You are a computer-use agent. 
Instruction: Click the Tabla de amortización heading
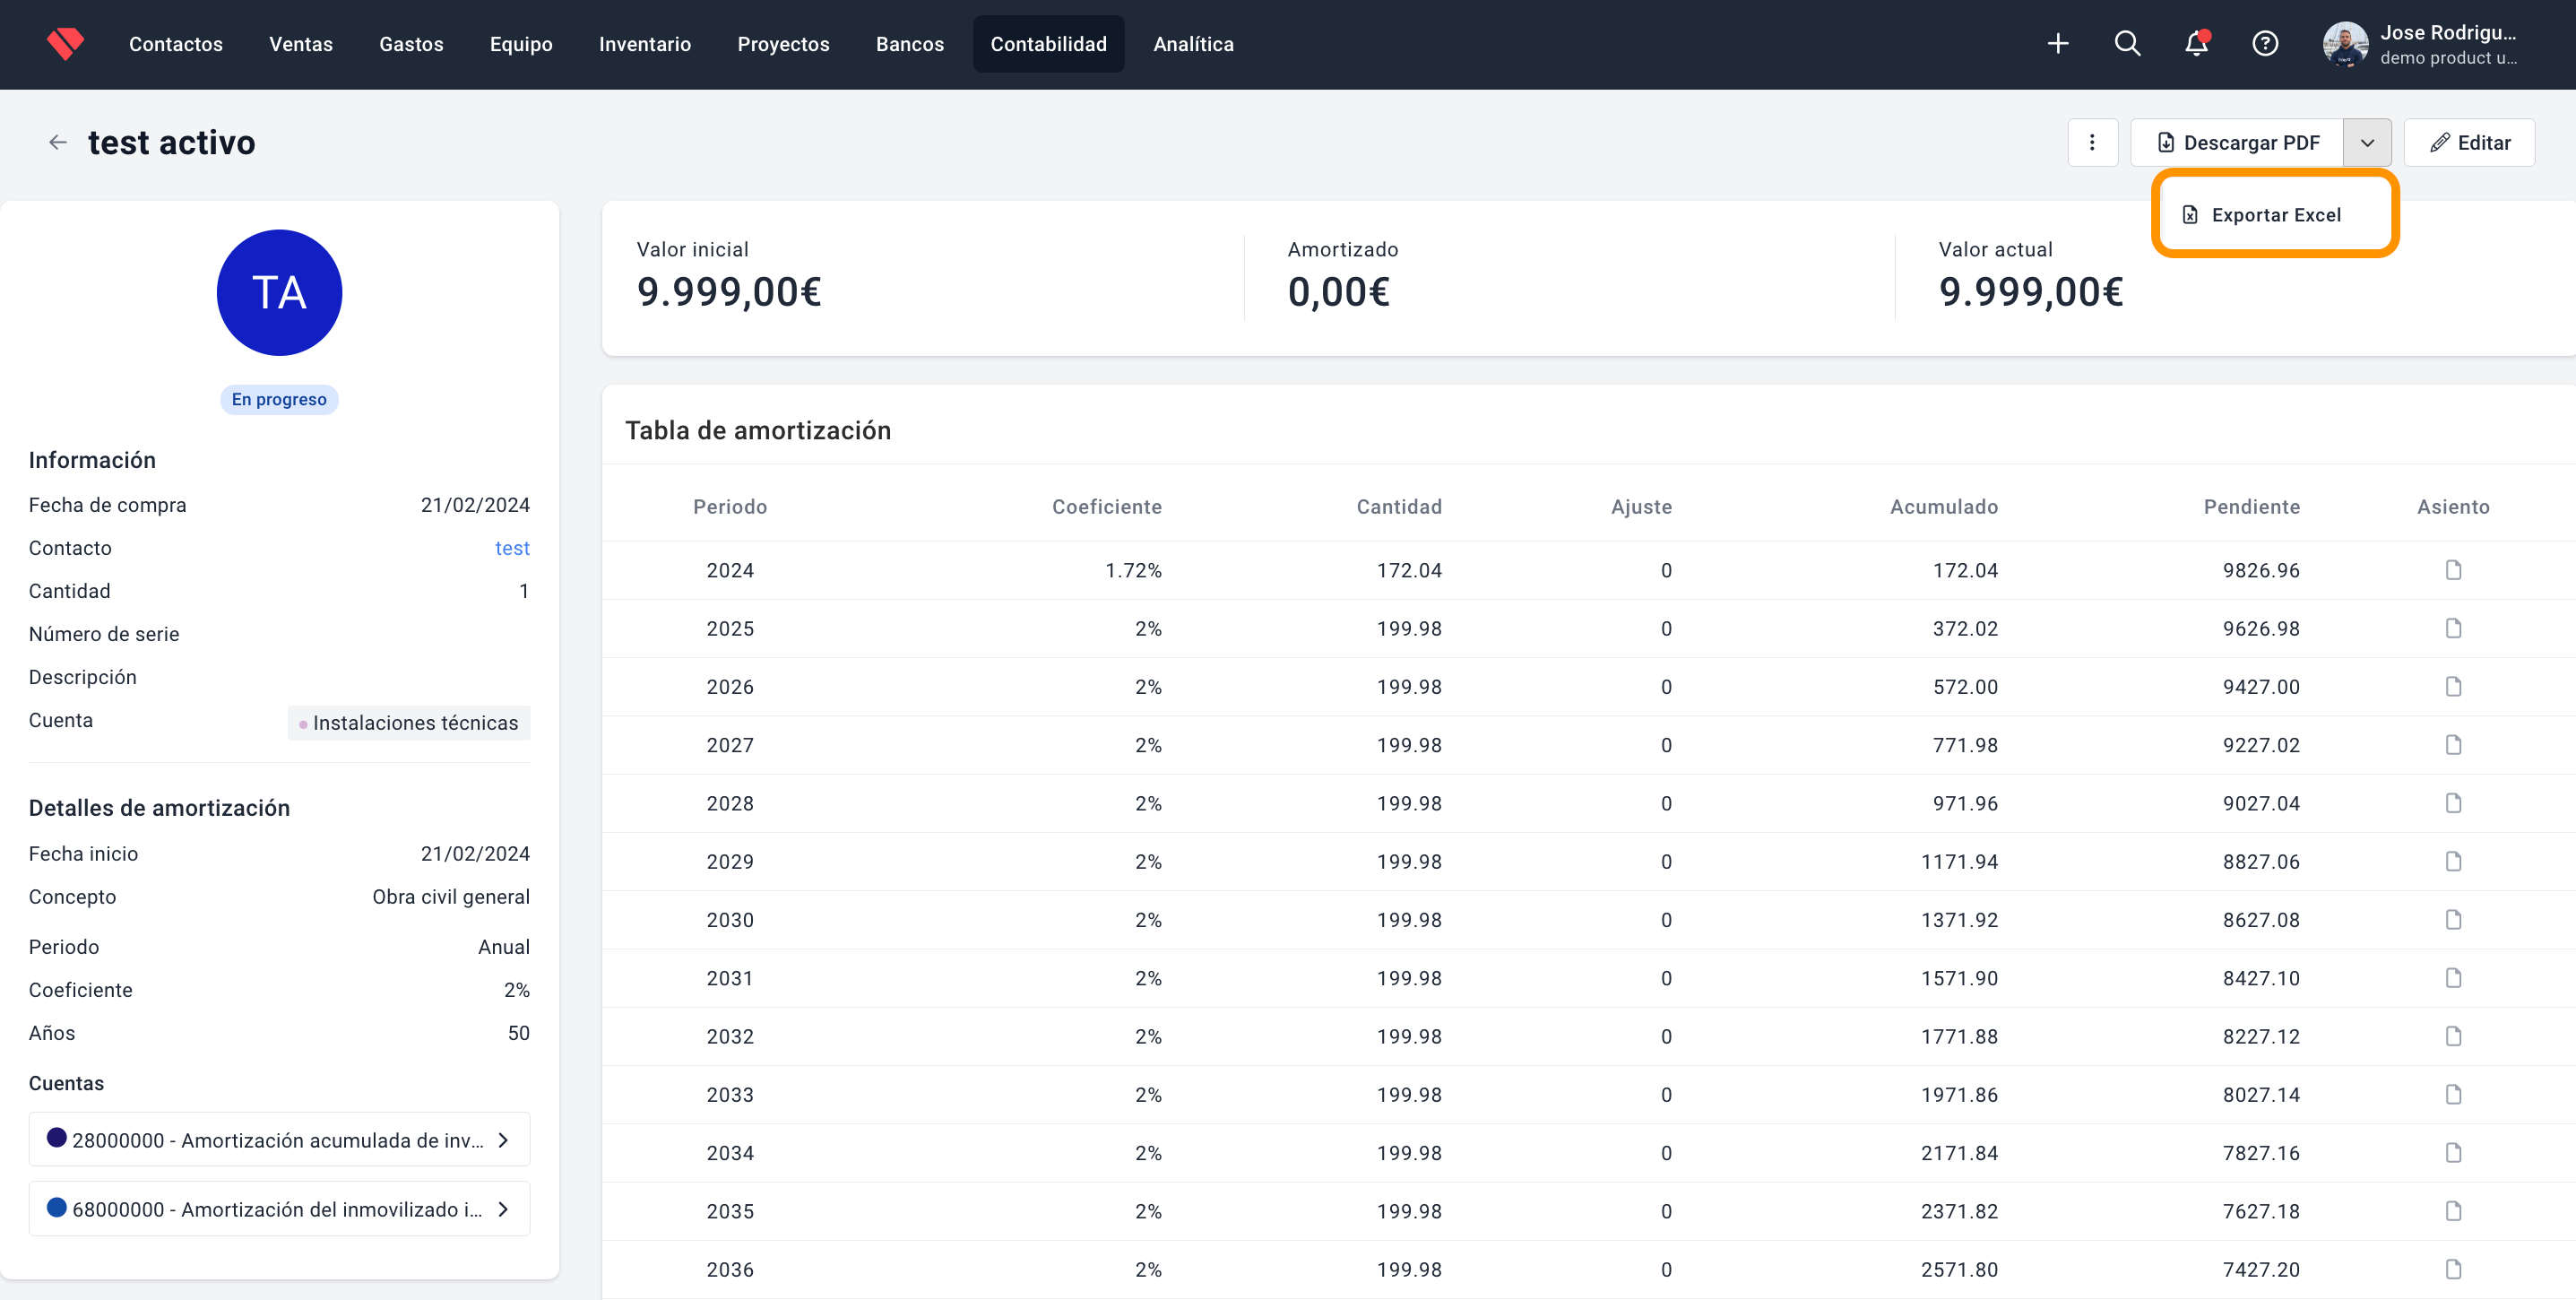pos(758,430)
